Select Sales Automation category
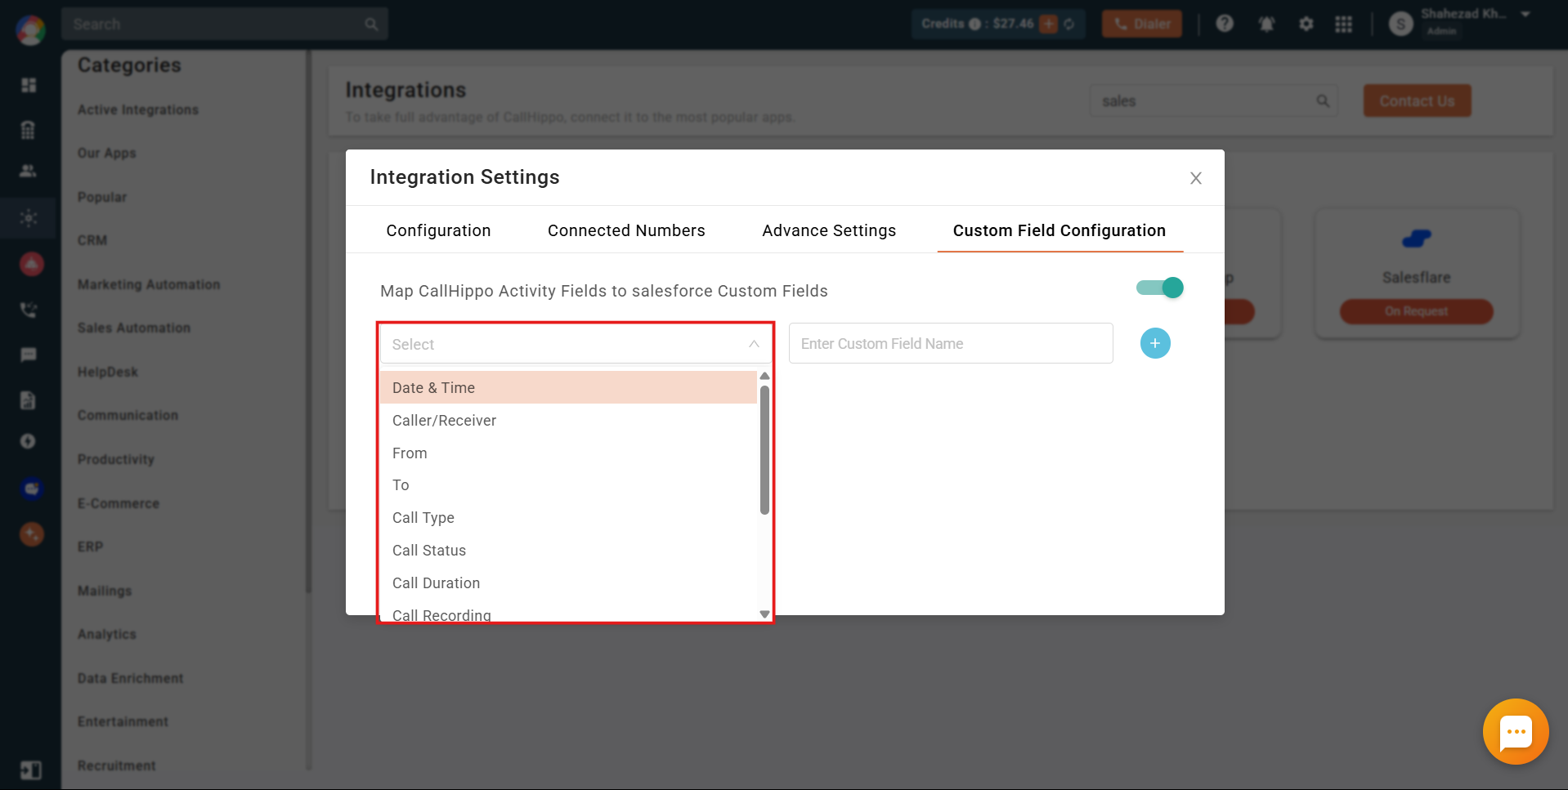 (134, 328)
